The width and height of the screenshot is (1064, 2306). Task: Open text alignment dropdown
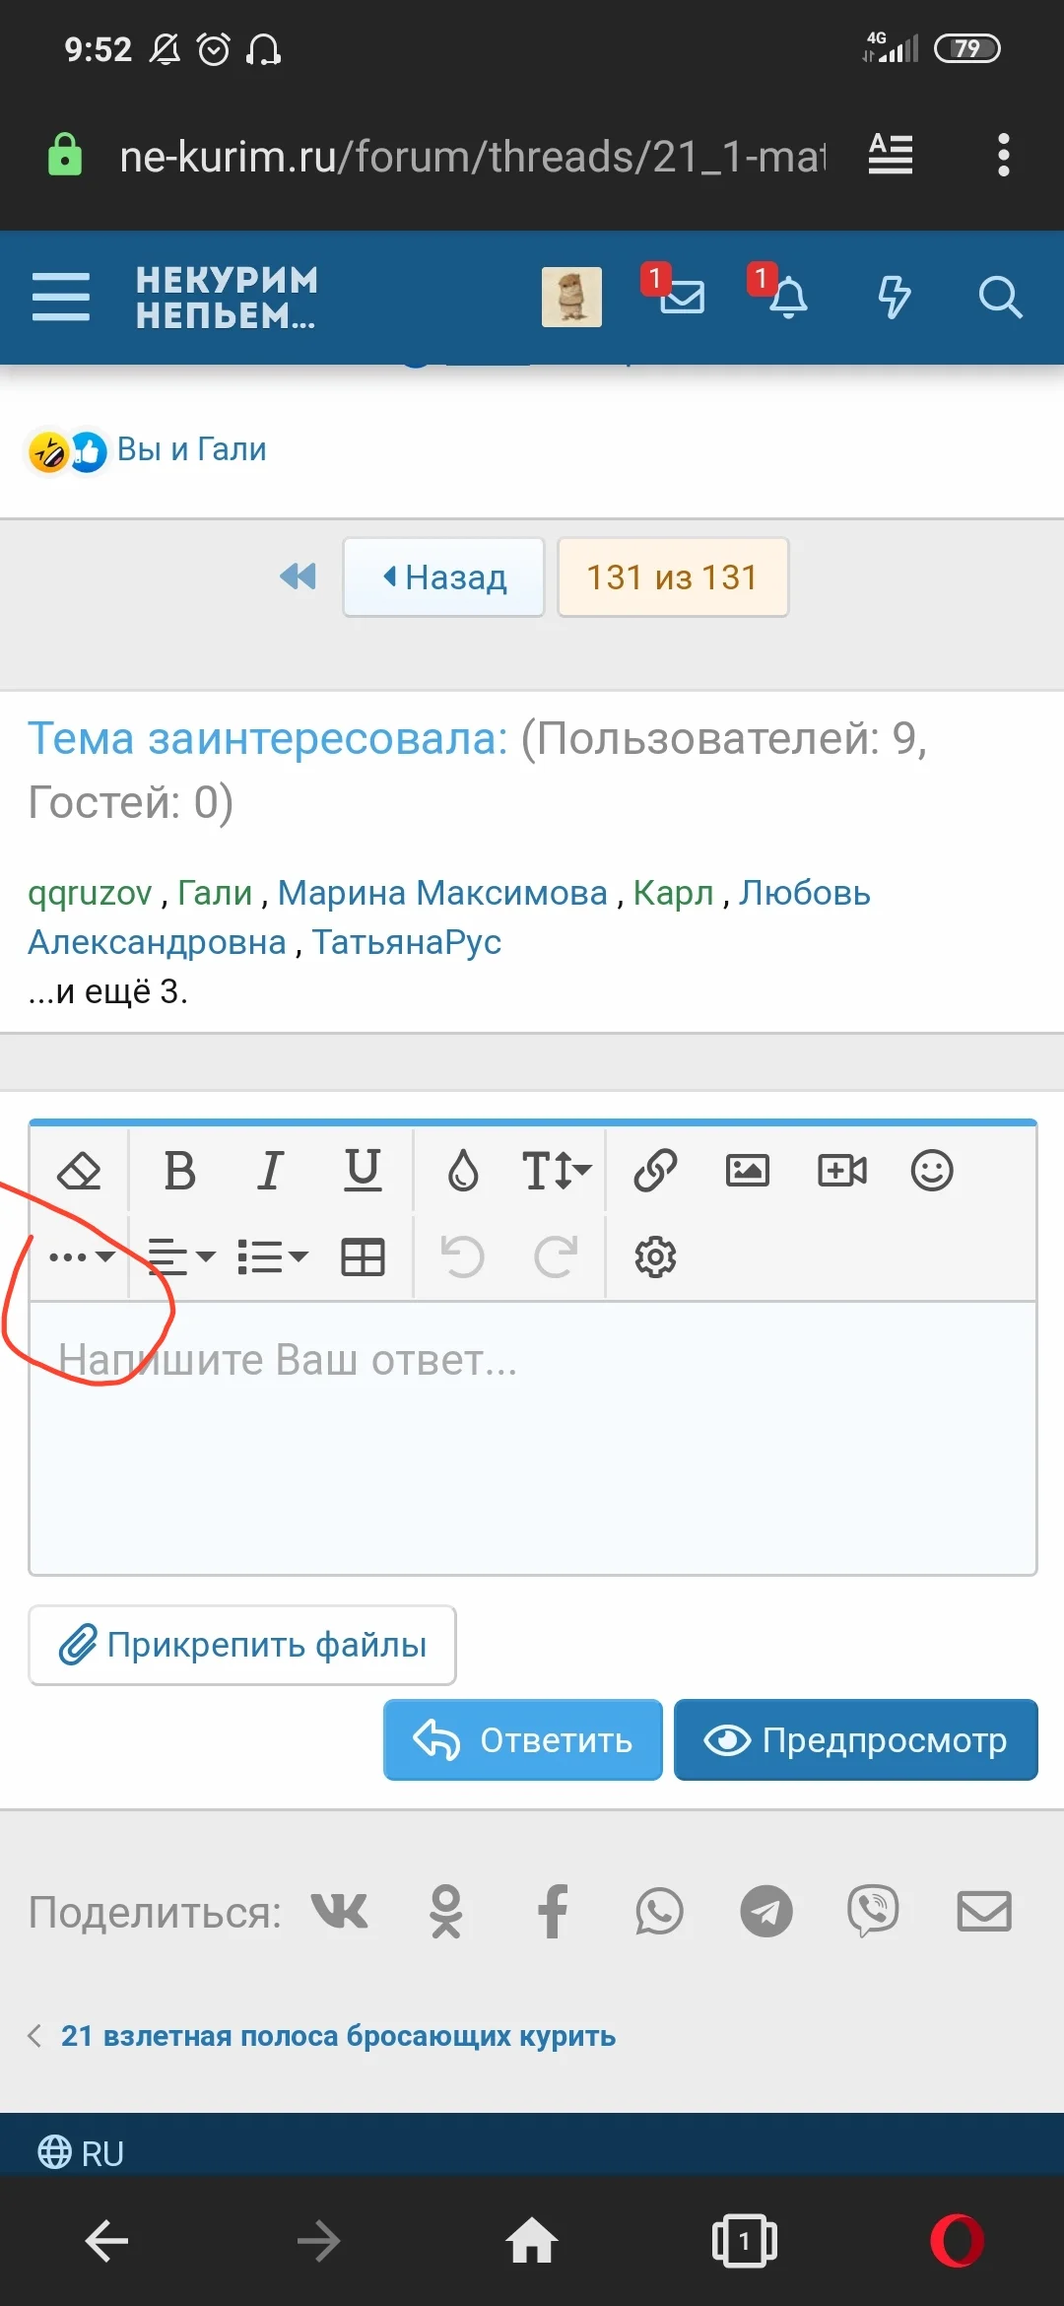(181, 1256)
